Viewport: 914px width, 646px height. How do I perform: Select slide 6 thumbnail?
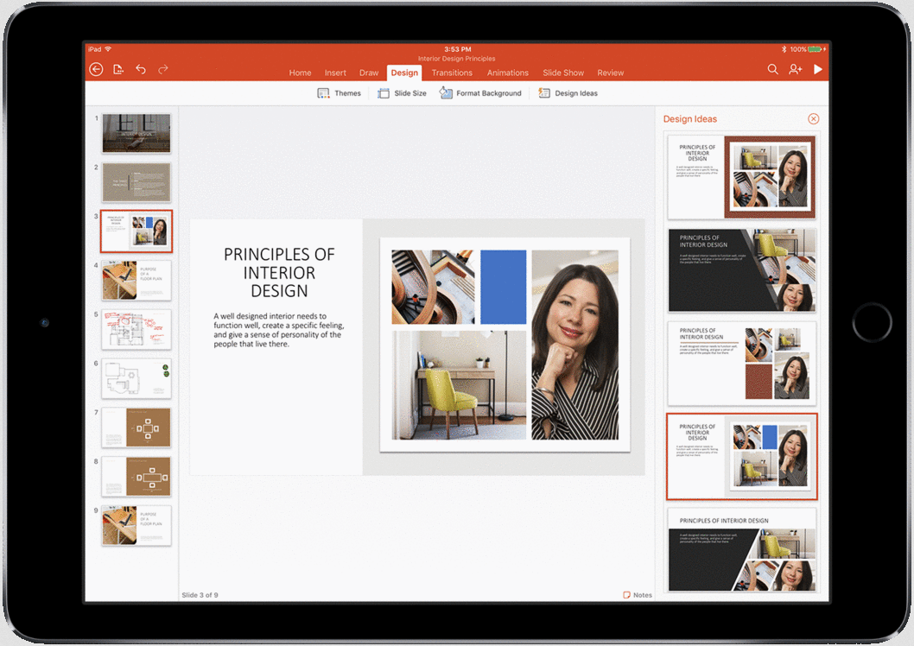coord(136,378)
